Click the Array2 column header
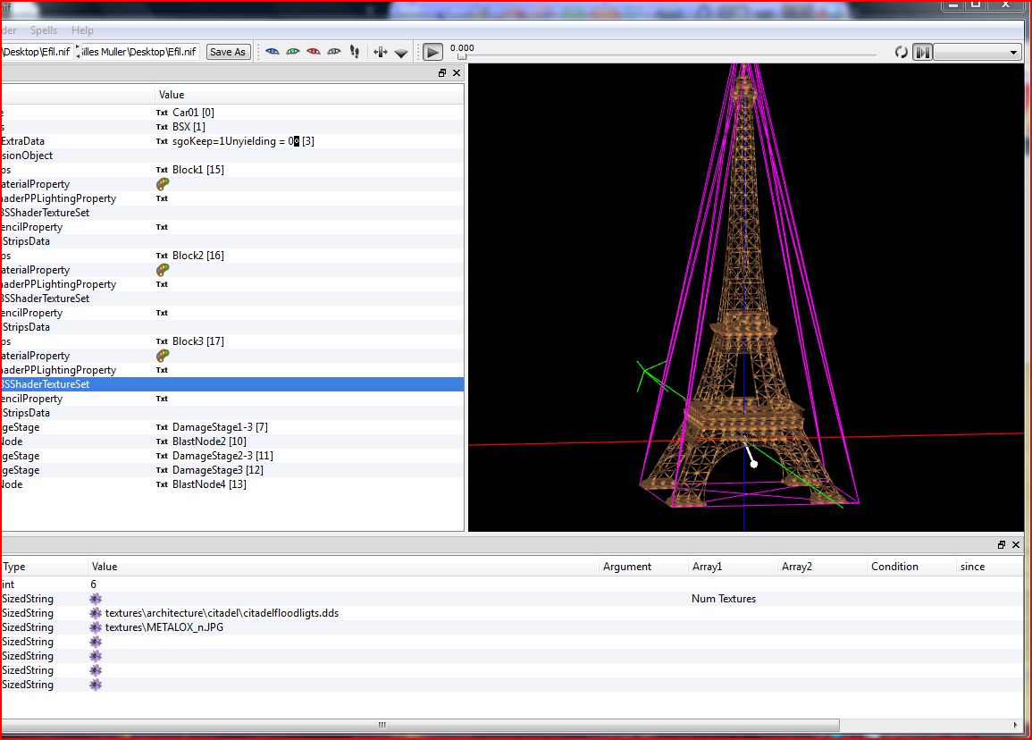The width and height of the screenshot is (1032, 740). tap(822, 567)
